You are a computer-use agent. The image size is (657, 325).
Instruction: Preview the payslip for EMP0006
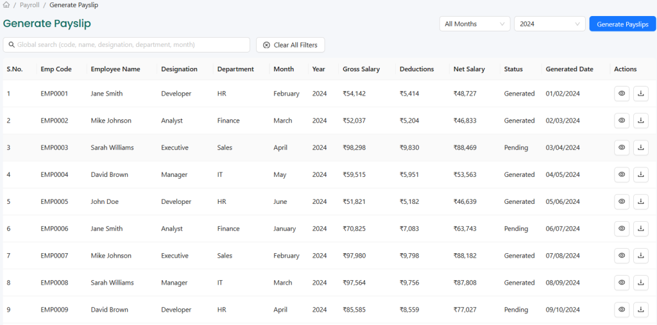pos(621,229)
